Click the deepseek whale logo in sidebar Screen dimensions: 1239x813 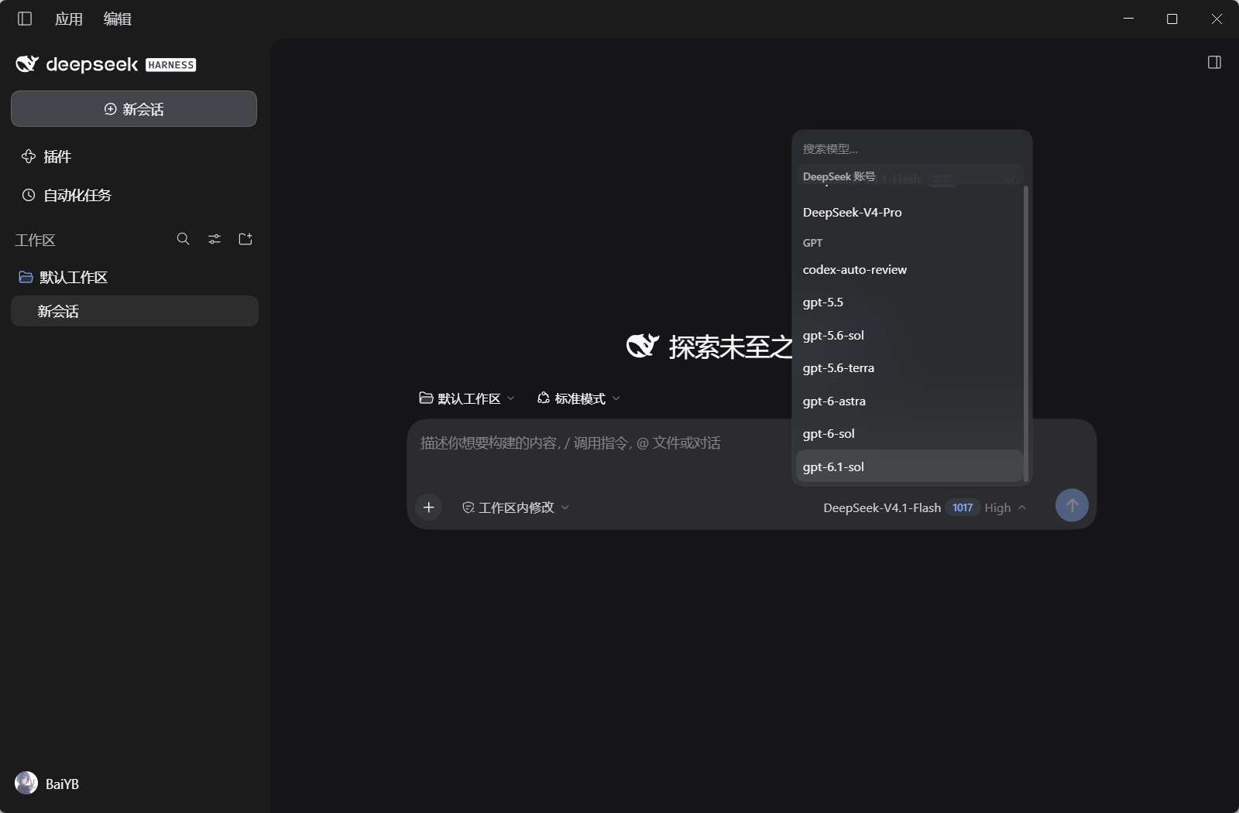27,64
